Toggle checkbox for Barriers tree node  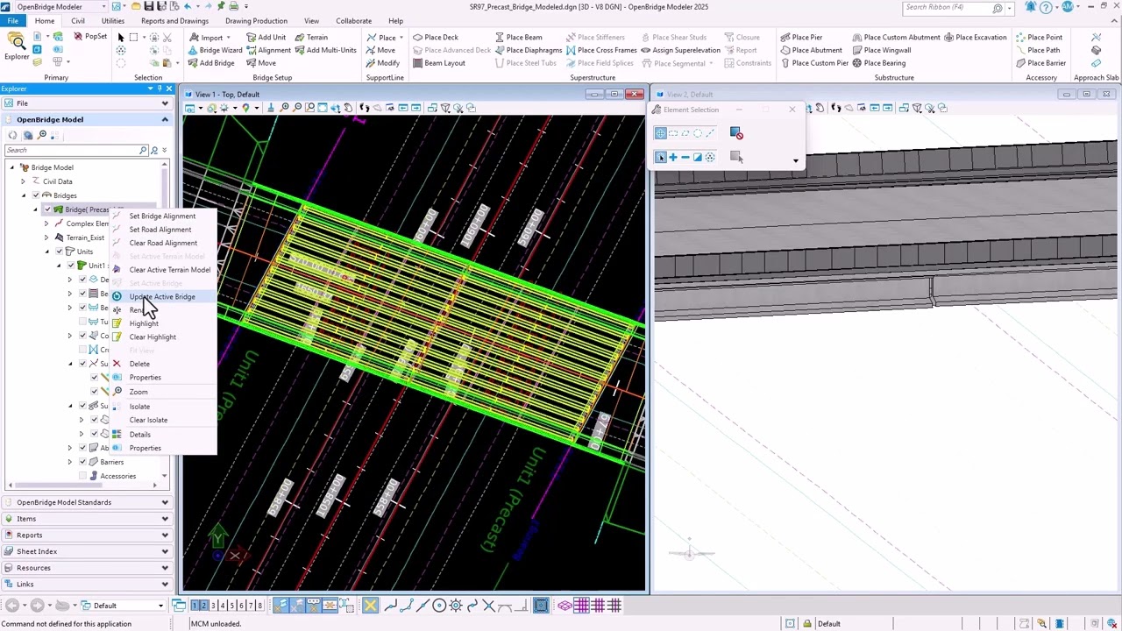tap(82, 462)
